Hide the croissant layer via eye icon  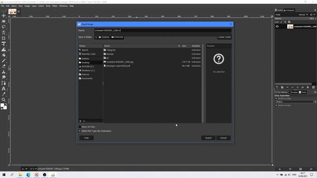[277, 26]
